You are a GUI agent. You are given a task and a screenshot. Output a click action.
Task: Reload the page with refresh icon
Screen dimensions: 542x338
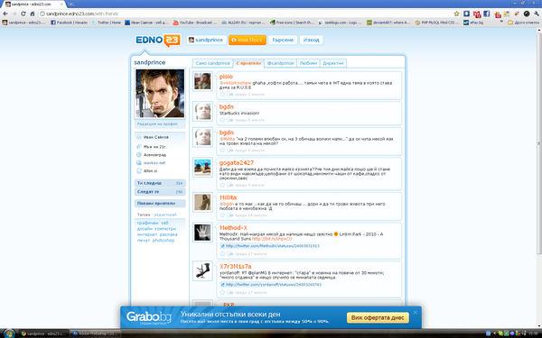(x=23, y=14)
